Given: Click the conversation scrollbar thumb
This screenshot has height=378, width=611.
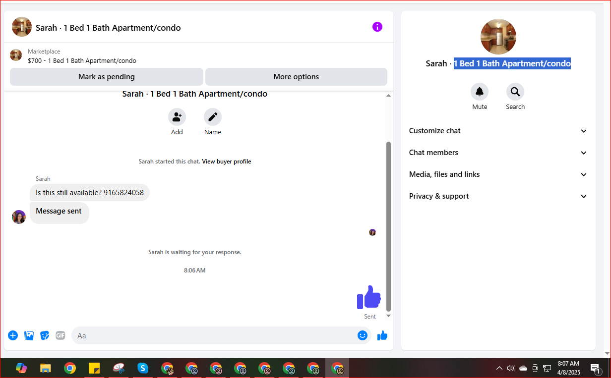Looking at the screenshot, I should coord(389,226).
